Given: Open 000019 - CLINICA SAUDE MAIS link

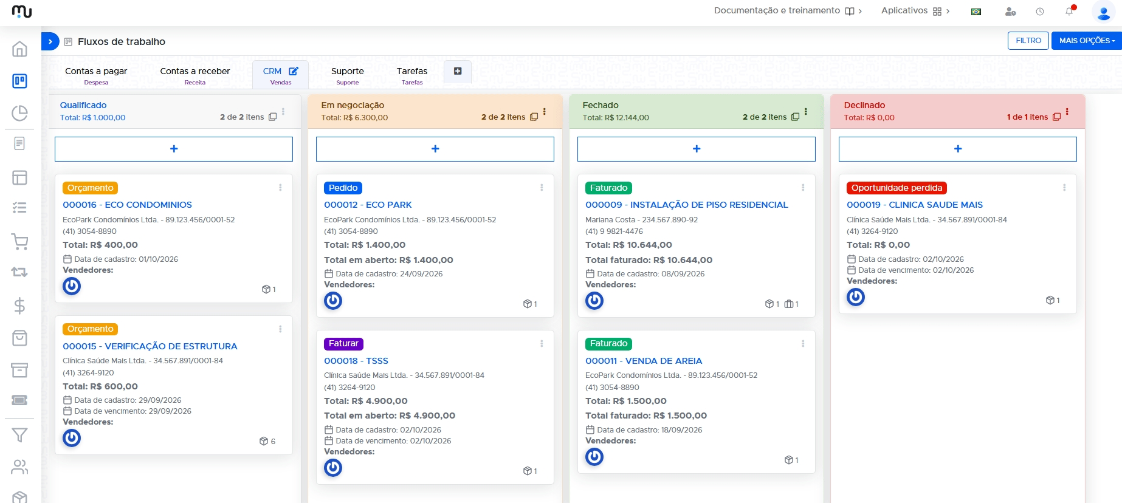Looking at the screenshot, I should click(915, 205).
